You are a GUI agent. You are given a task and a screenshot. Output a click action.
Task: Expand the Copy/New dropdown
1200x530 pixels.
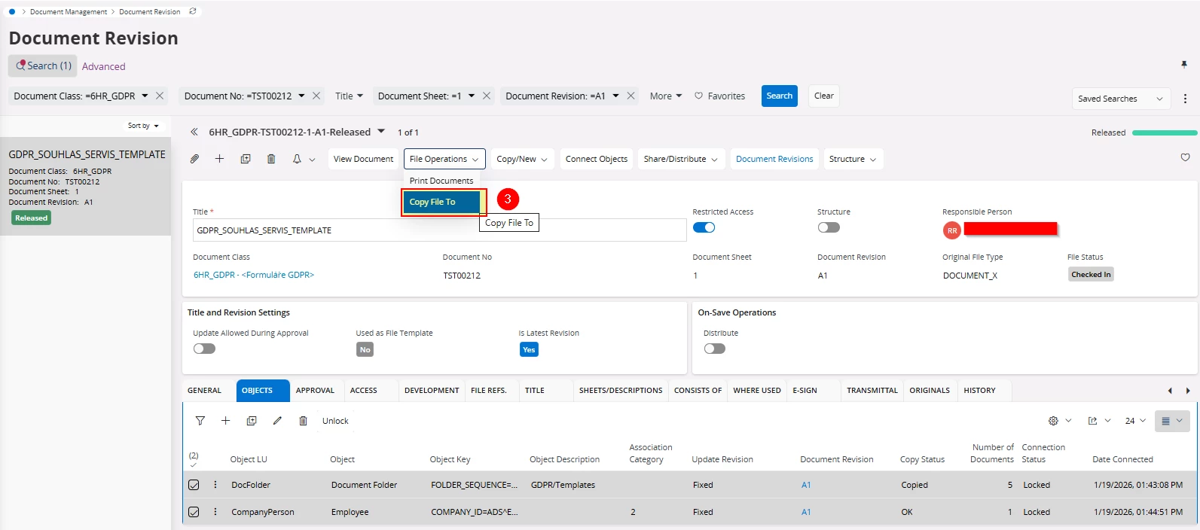(x=521, y=159)
